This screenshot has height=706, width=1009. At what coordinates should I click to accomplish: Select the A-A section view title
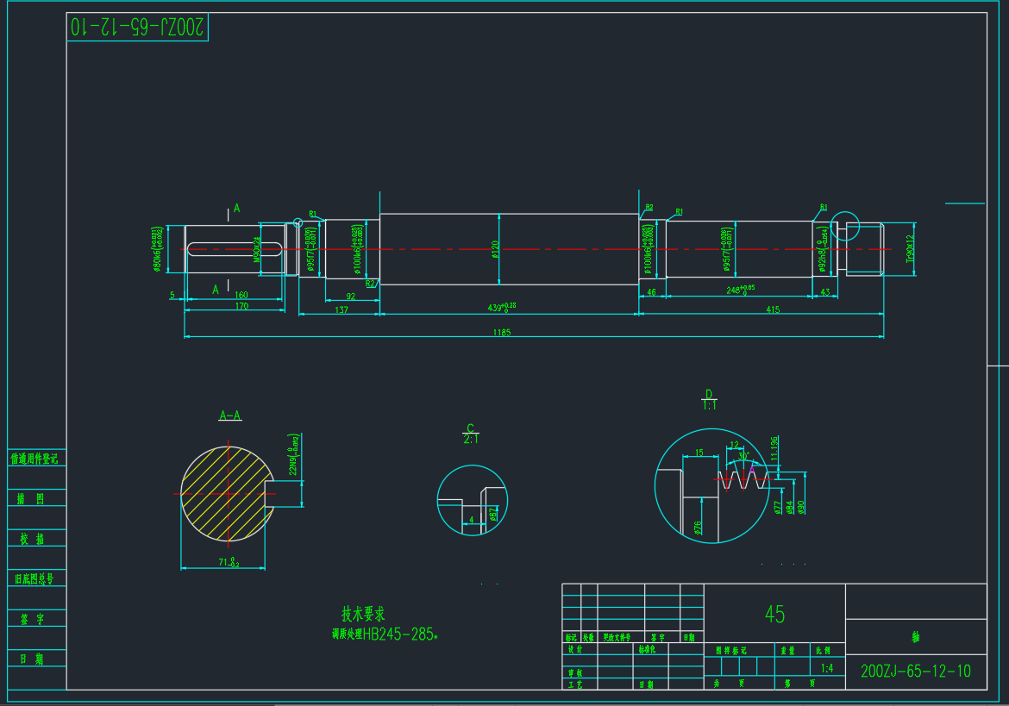click(230, 415)
